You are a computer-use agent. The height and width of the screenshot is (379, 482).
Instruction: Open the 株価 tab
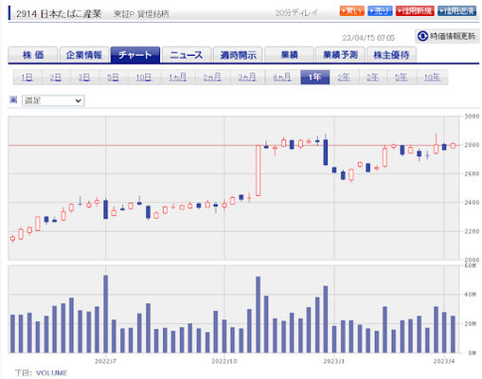coord(33,55)
